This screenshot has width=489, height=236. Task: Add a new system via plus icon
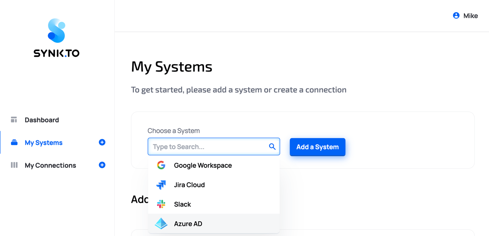click(x=102, y=142)
